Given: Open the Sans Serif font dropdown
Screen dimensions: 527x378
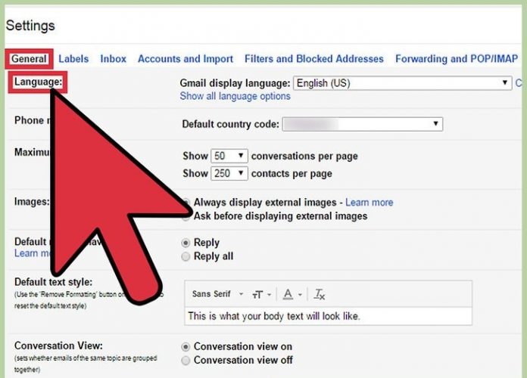Looking at the screenshot, I should click(x=217, y=294).
